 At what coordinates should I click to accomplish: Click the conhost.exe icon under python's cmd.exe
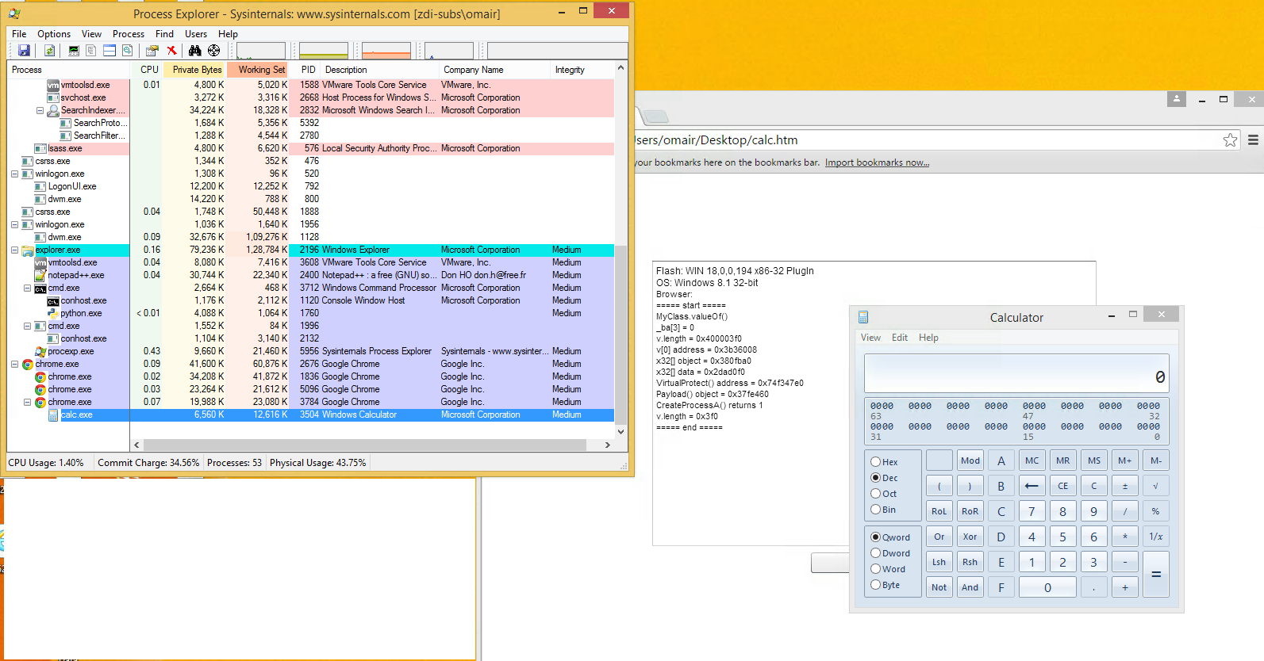pos(53,300)
